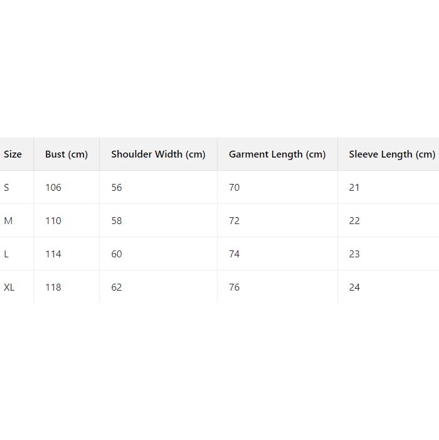Click bust value 106 for size S
Viewport: 439px width, 440px height.
(x=53, y=188)
